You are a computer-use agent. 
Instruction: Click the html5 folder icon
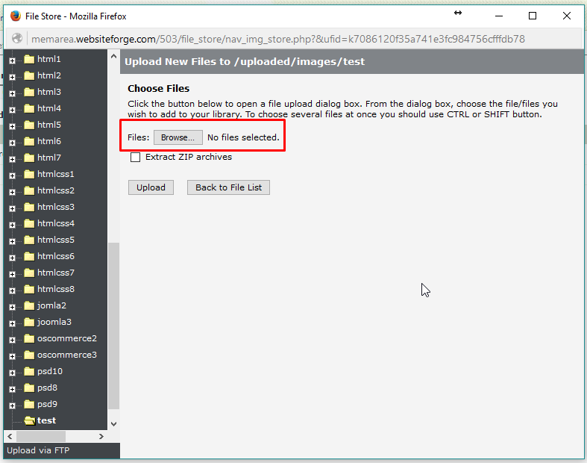[x=29, y=125]
